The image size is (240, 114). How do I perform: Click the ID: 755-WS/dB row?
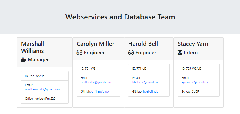point(199,69)
